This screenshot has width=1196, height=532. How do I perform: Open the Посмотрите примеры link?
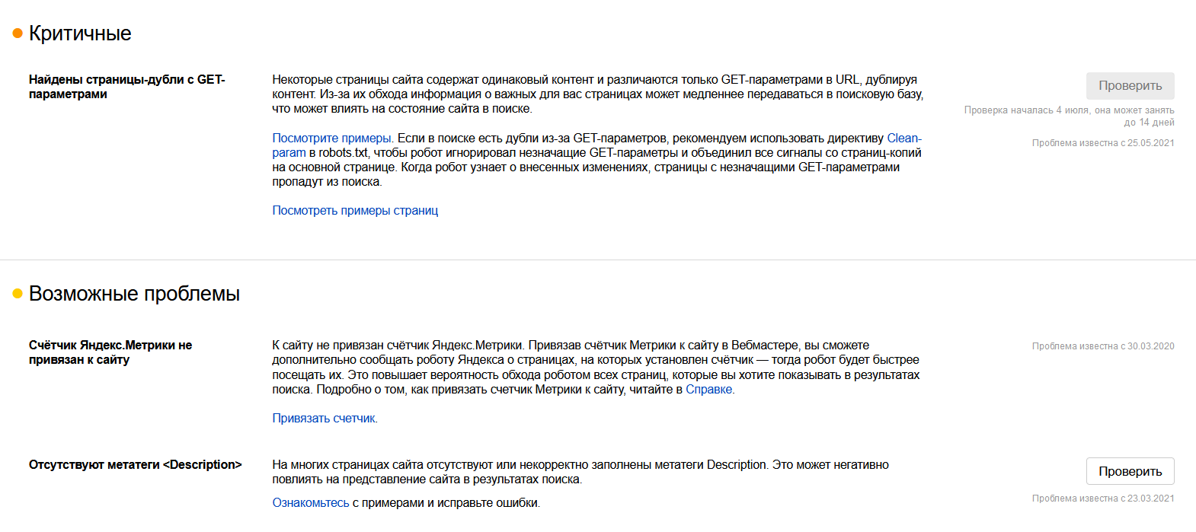[x=331, y=139]
